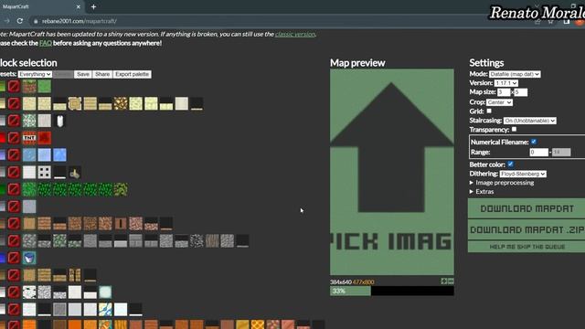Enable the Transparency checkbox

[514, 129]
